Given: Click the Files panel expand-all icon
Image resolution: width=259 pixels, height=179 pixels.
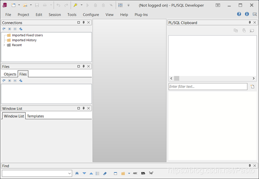Looking at the screenshot, I should (x=9, y=81).
